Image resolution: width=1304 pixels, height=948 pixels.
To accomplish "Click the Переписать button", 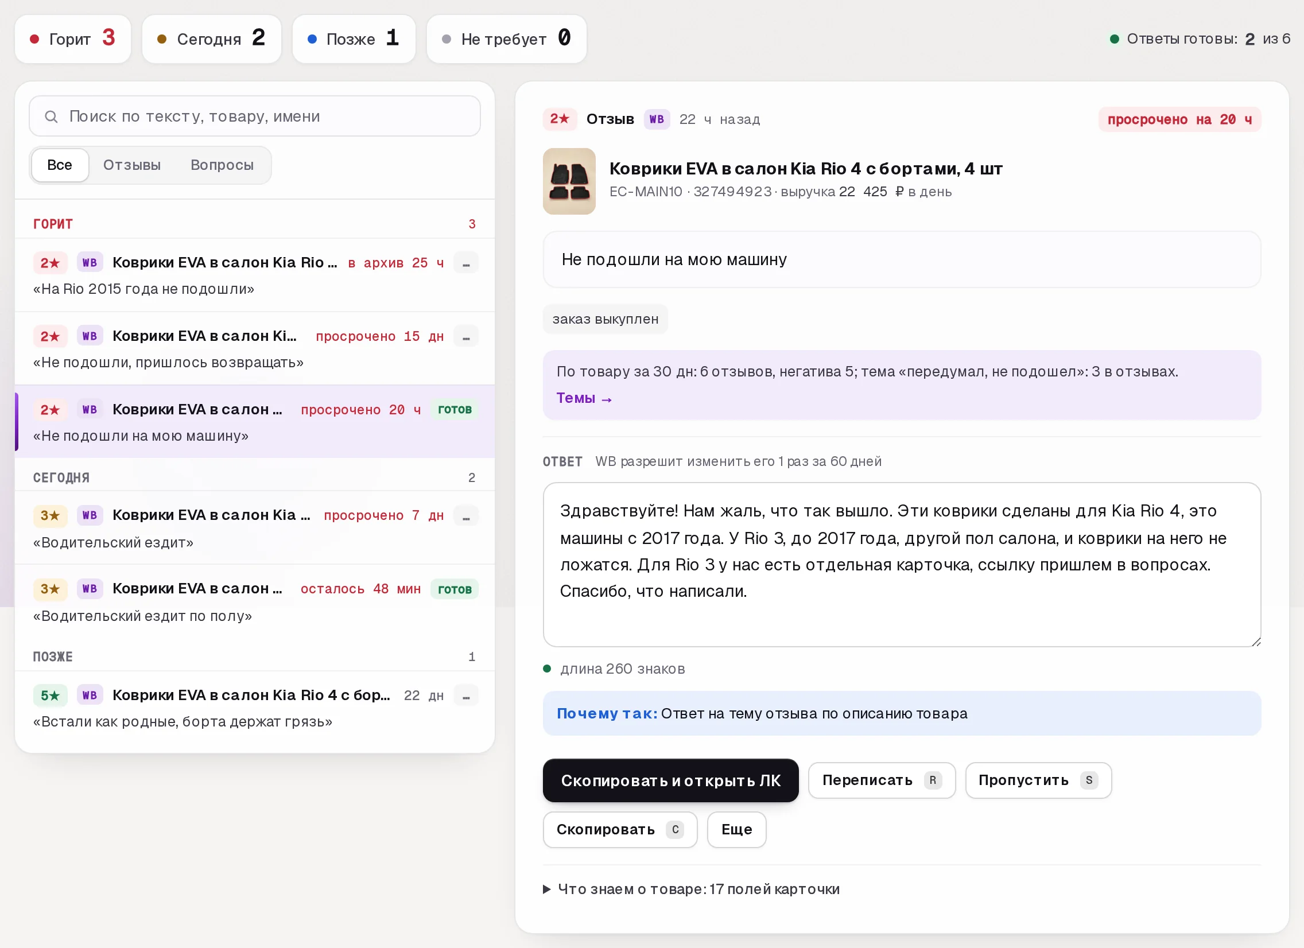I will tap(882, 780).
